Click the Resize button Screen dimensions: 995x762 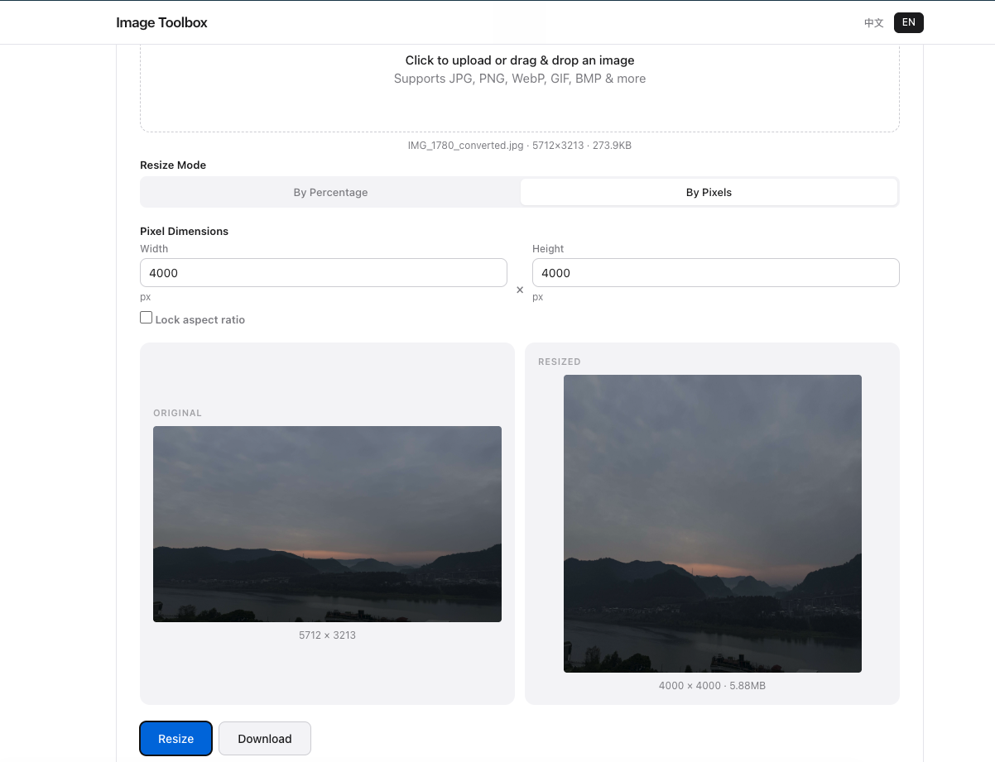[176, 739]
